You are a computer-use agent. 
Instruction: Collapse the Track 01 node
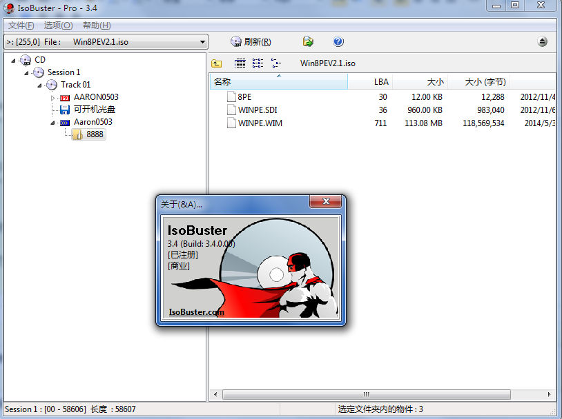point(39,85)
